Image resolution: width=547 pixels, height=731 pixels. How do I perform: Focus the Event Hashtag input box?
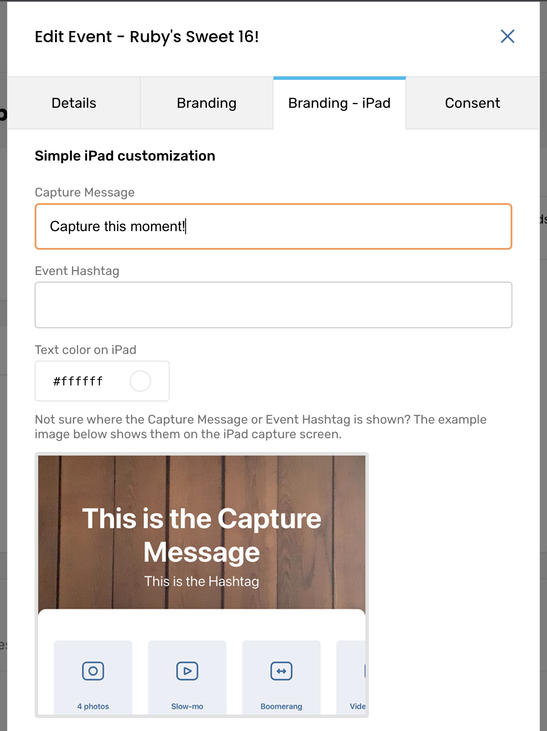[273, 305]
